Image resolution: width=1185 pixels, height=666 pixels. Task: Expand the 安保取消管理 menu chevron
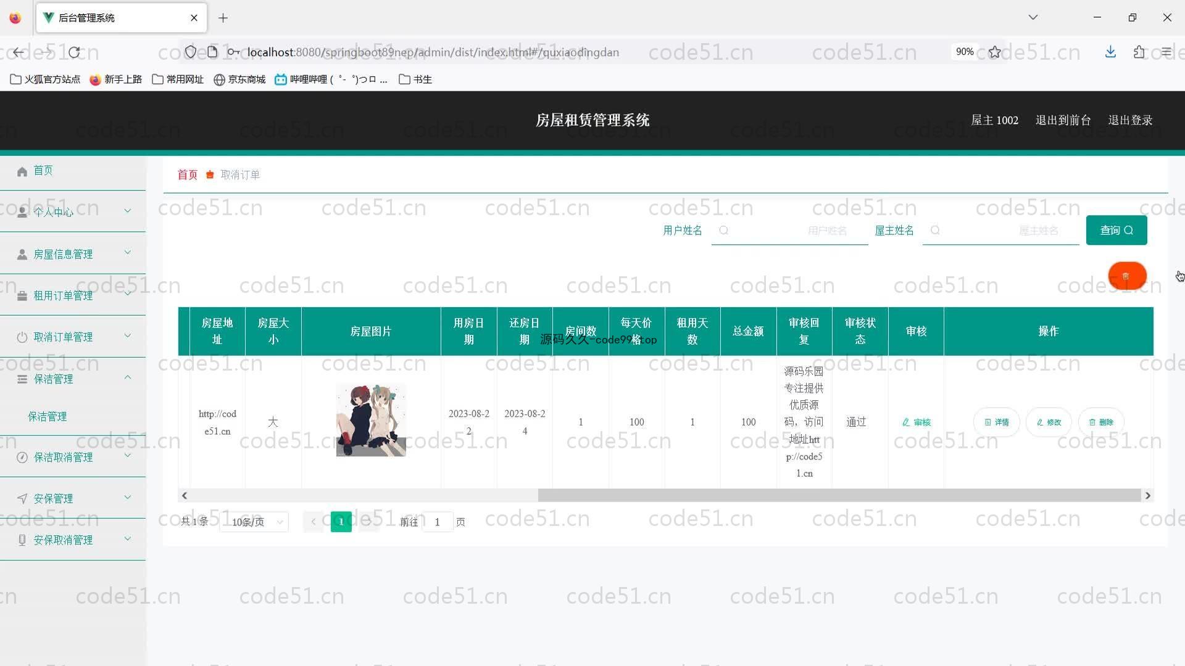[128, 538]
